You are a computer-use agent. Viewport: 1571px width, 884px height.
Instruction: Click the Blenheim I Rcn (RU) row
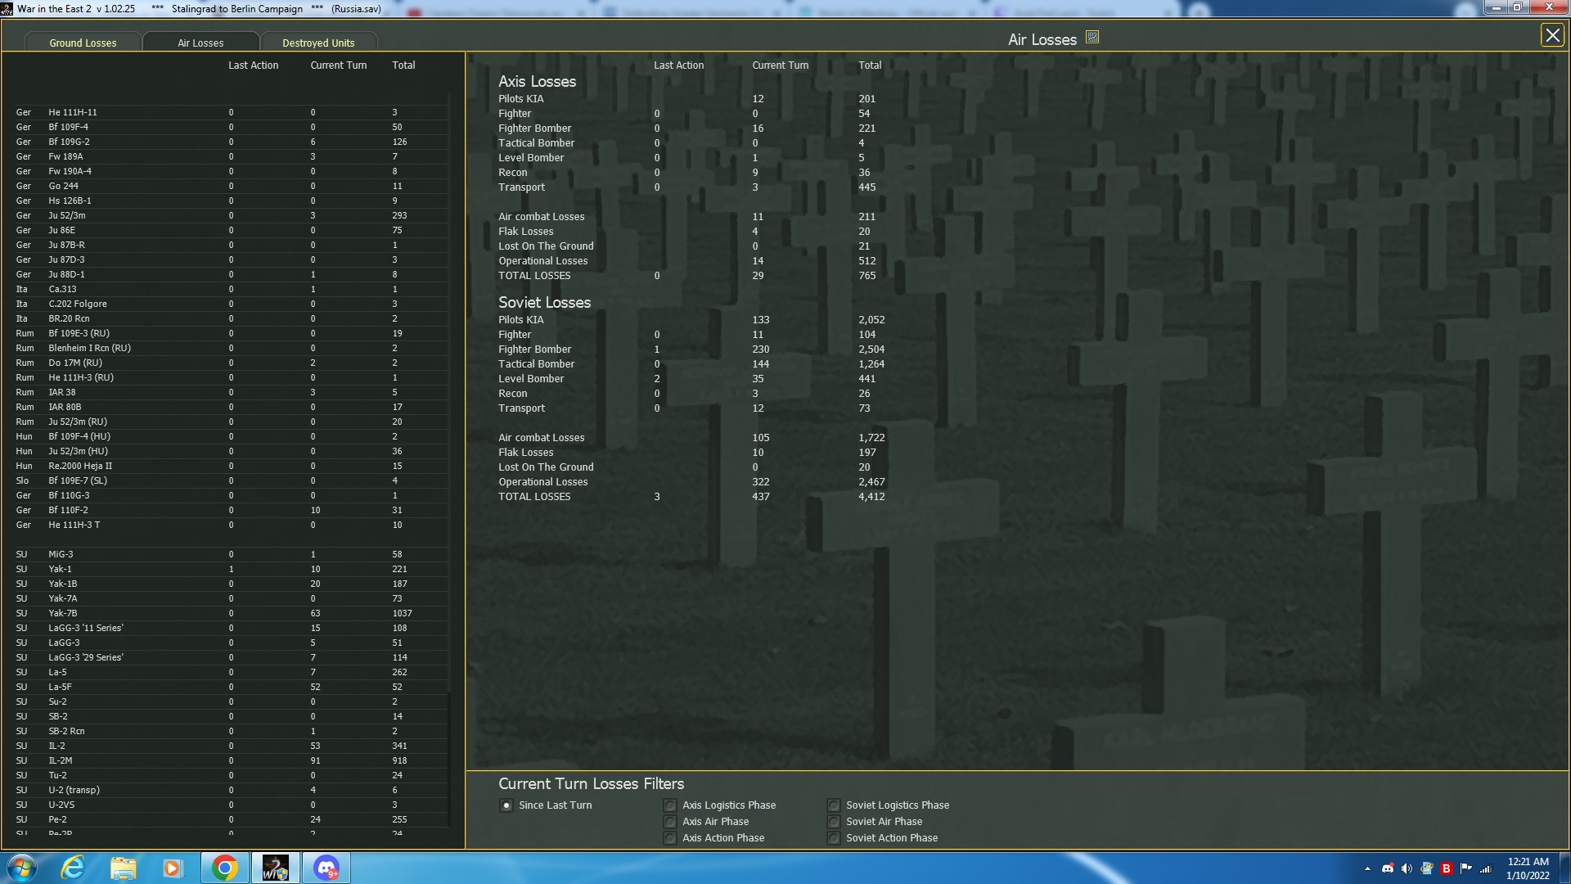click(231, 348)
